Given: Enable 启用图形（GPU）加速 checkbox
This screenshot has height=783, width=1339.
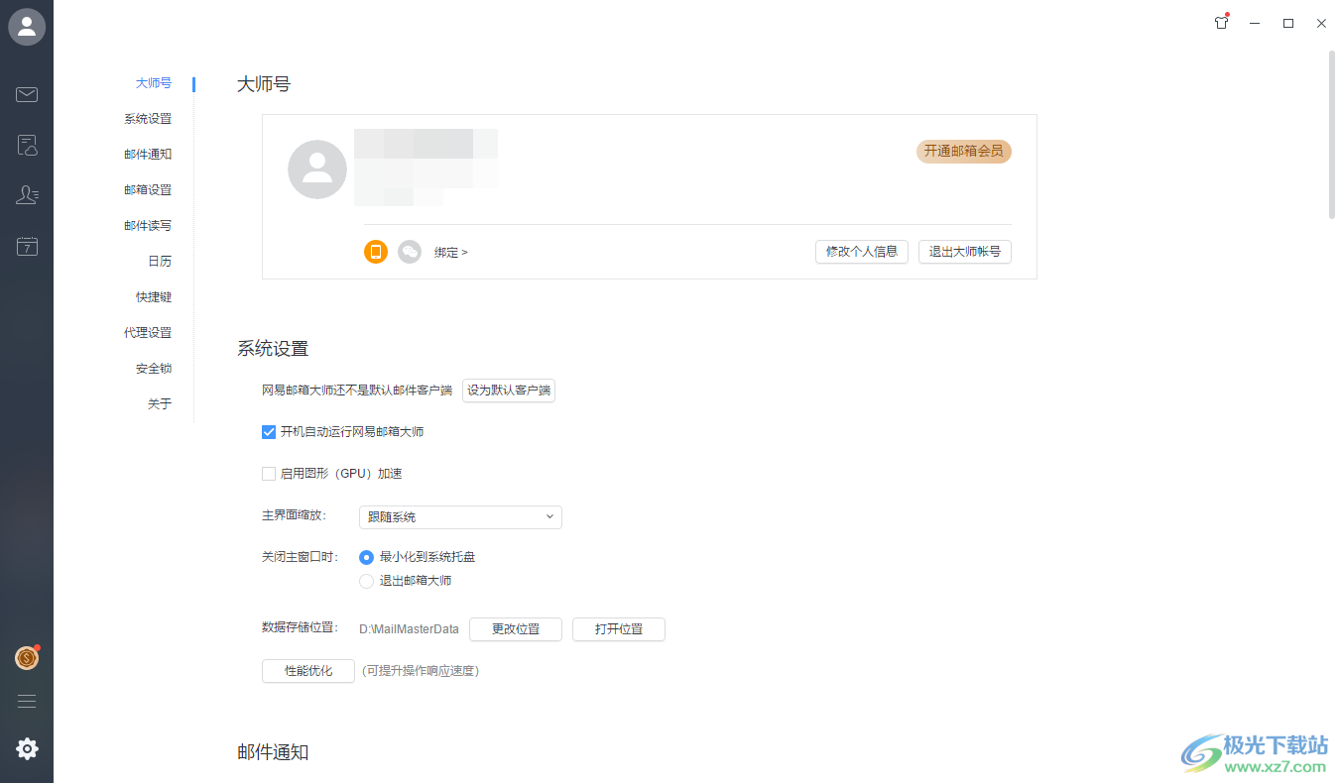Looking at the screenshot, I should 269,474.
